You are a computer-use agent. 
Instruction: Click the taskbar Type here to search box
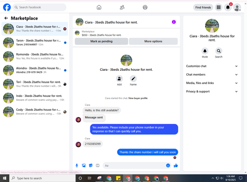pos(42,178)
